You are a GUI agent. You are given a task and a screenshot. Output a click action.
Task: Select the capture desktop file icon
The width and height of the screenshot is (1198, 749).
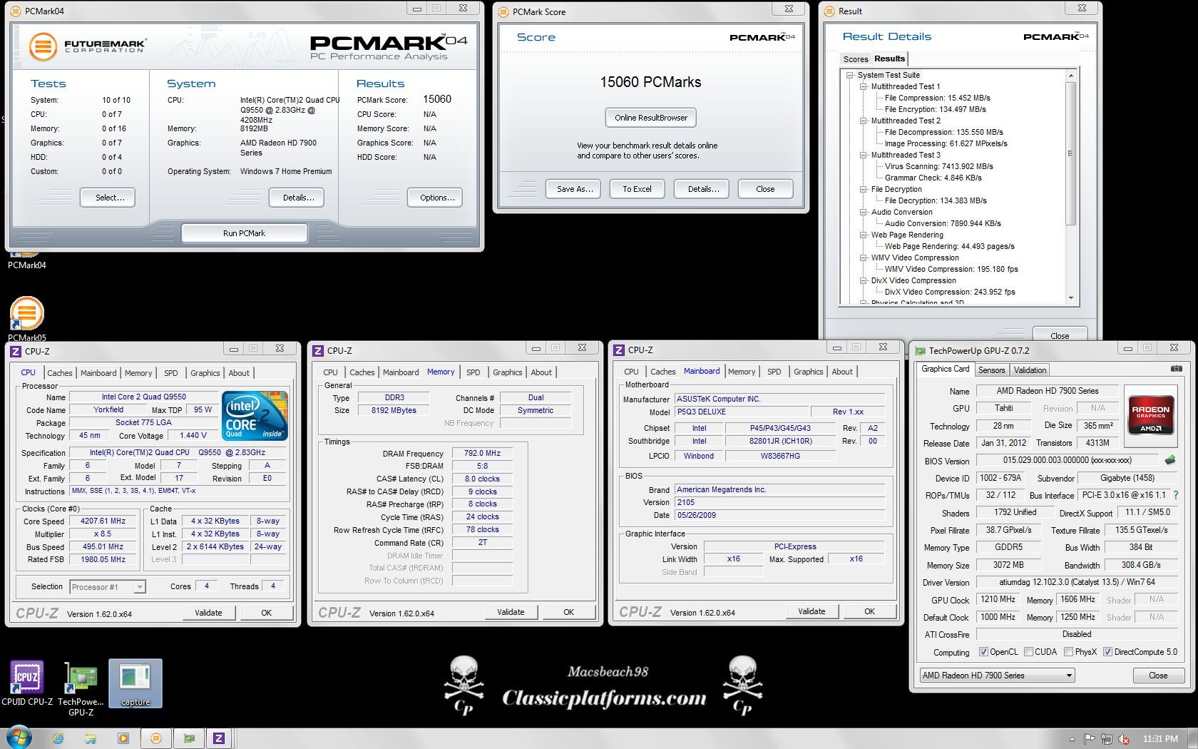click(135, 683)
